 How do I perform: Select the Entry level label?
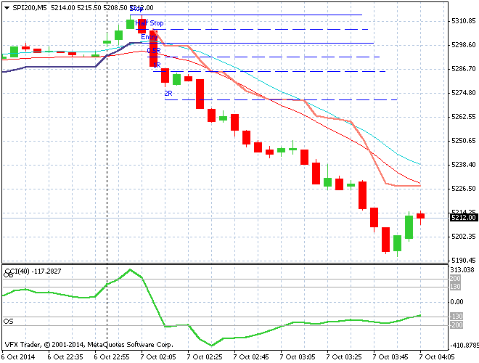[148, 37]
